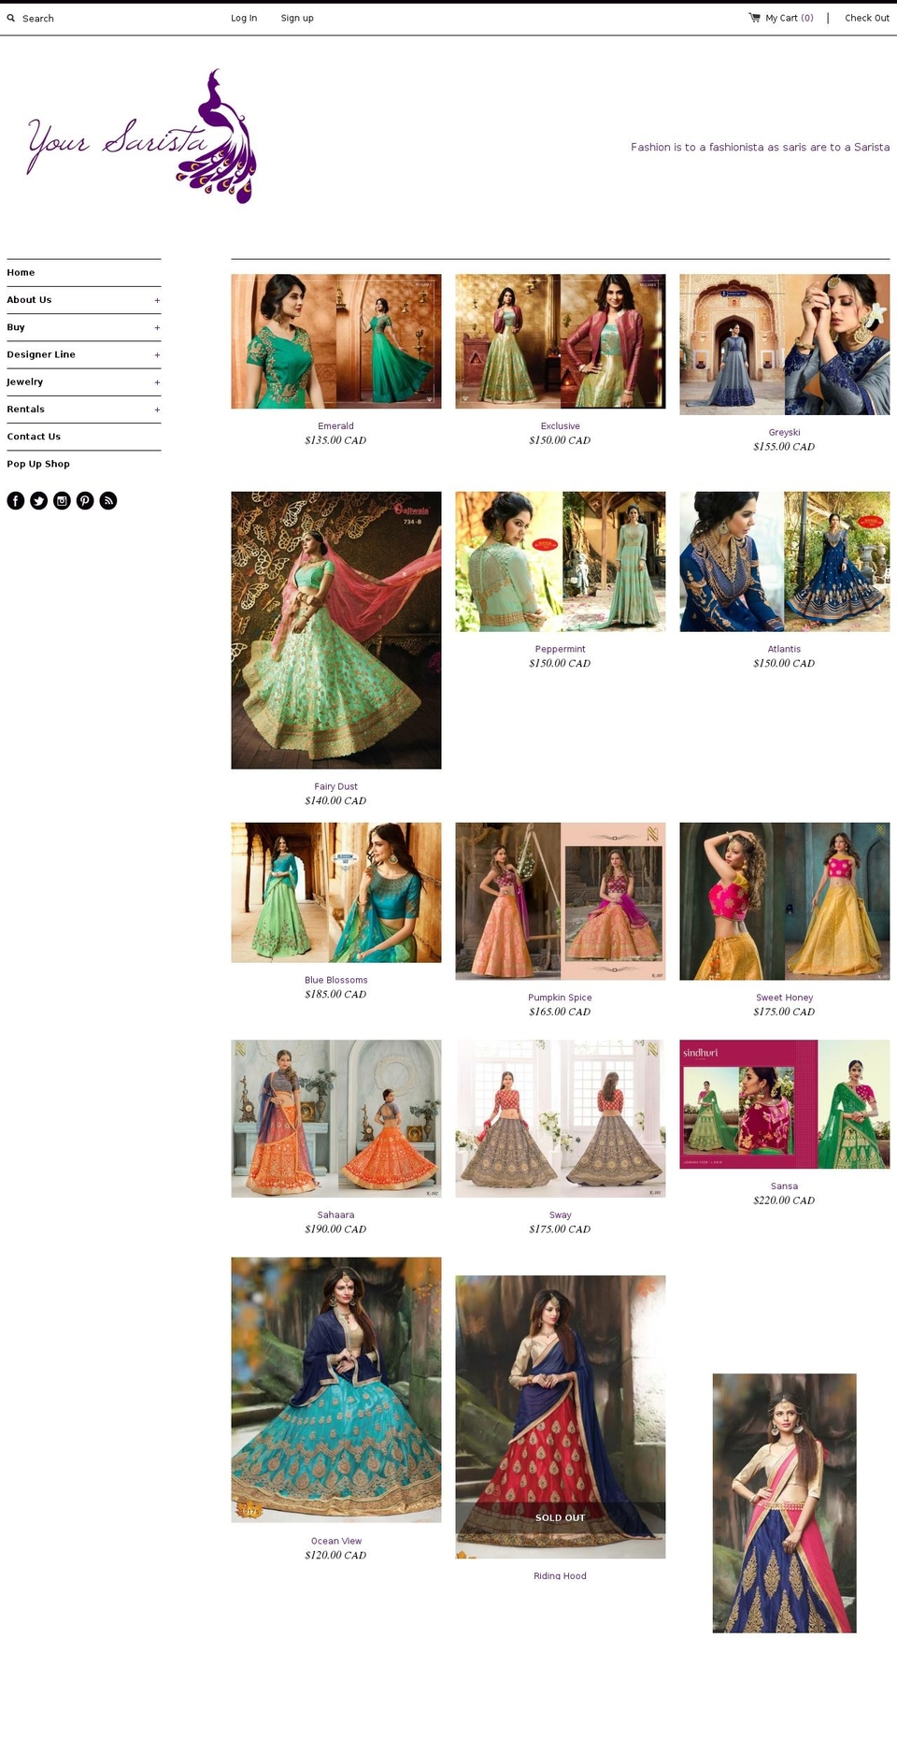Open the Peppermint product image
The width and height of the screenshot is (897, 1753).
[x=561, y=562]
